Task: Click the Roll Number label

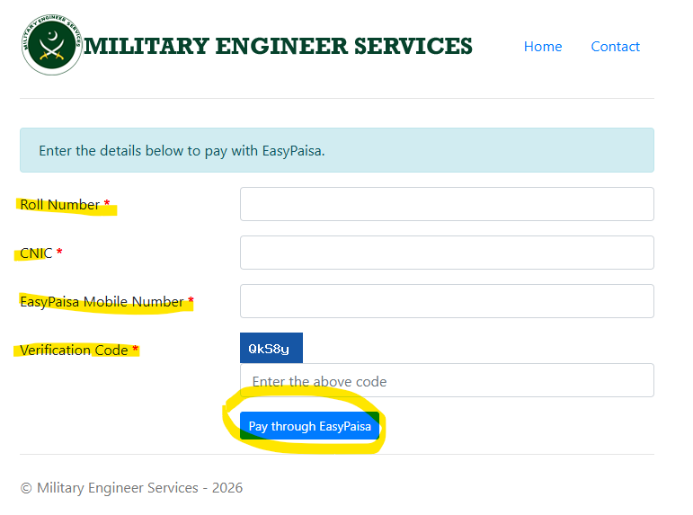Action: pos(65,205)
